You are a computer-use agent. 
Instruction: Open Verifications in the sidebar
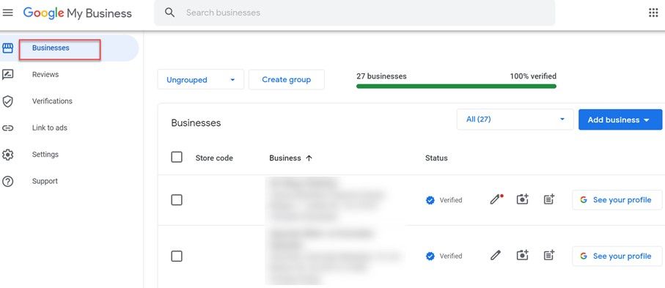(x=52, y=101)
